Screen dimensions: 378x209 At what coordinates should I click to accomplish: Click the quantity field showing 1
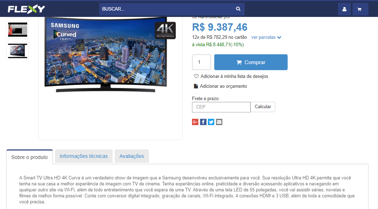[202, 62]
